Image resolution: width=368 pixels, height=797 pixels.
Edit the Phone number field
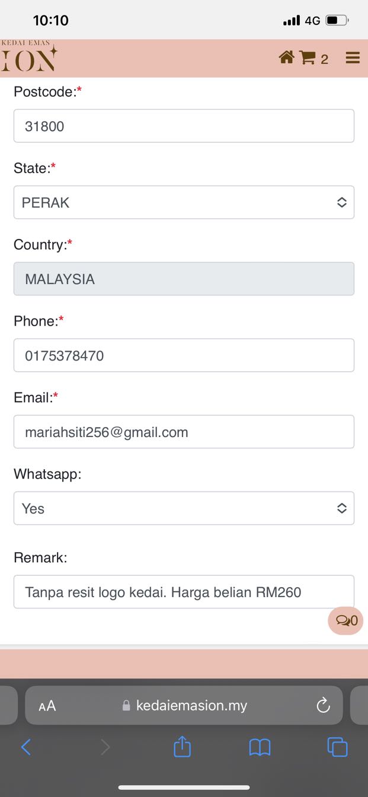pos(184,355)
